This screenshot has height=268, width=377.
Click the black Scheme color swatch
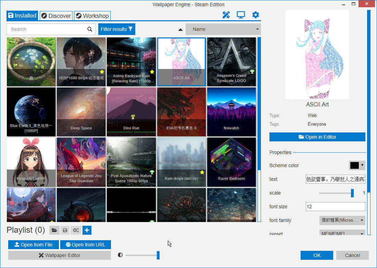click(354, 165)
